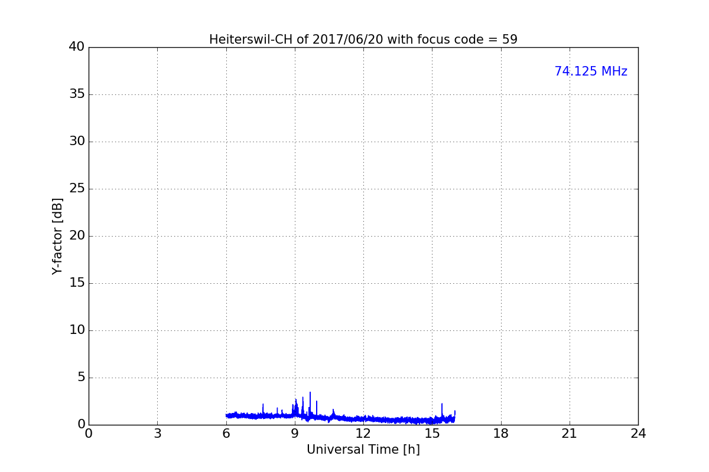Click y-axis tick label 30
Image resolution: width=709 pixels, height=472 pixels.
click(77, 142)
